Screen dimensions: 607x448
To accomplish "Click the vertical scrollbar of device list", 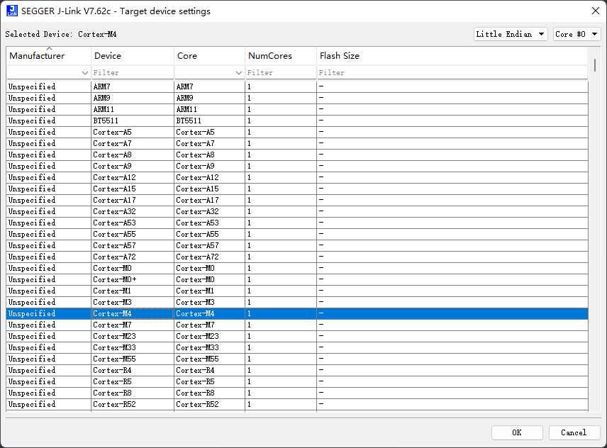I will pos(594,213).
